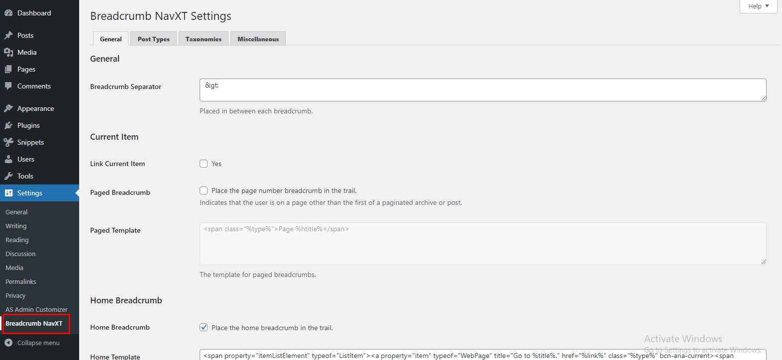Open the Appearance menu item
The height and width of the screenshot is (360, 782).
point(39,108)
